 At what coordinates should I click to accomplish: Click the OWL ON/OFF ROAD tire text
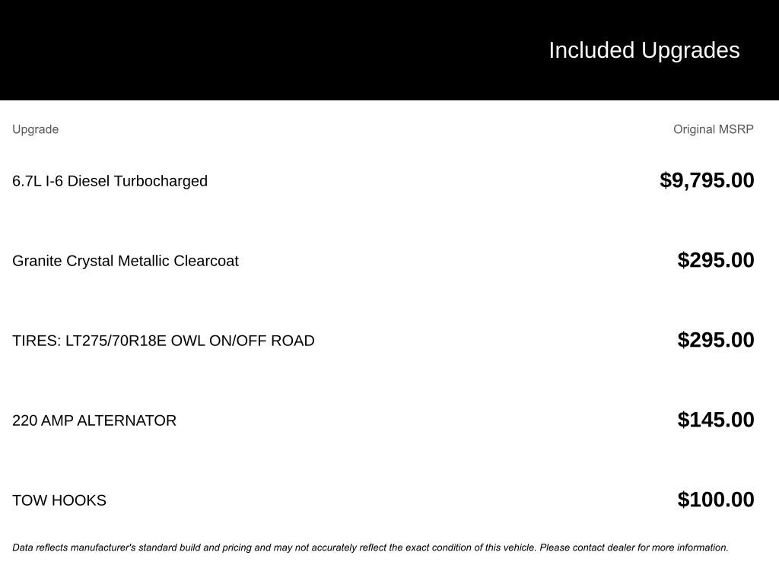(242, 341)
